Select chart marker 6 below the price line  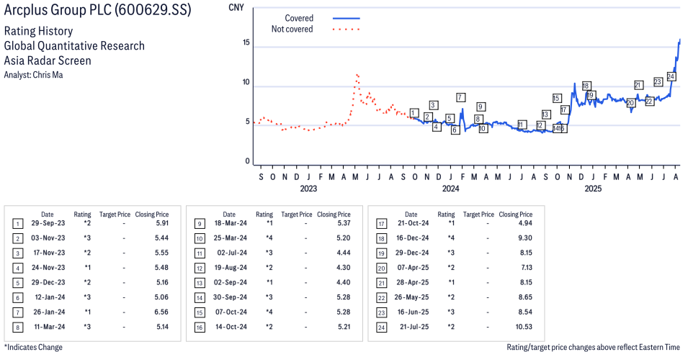pyautogui.click(x=455, y=130)
